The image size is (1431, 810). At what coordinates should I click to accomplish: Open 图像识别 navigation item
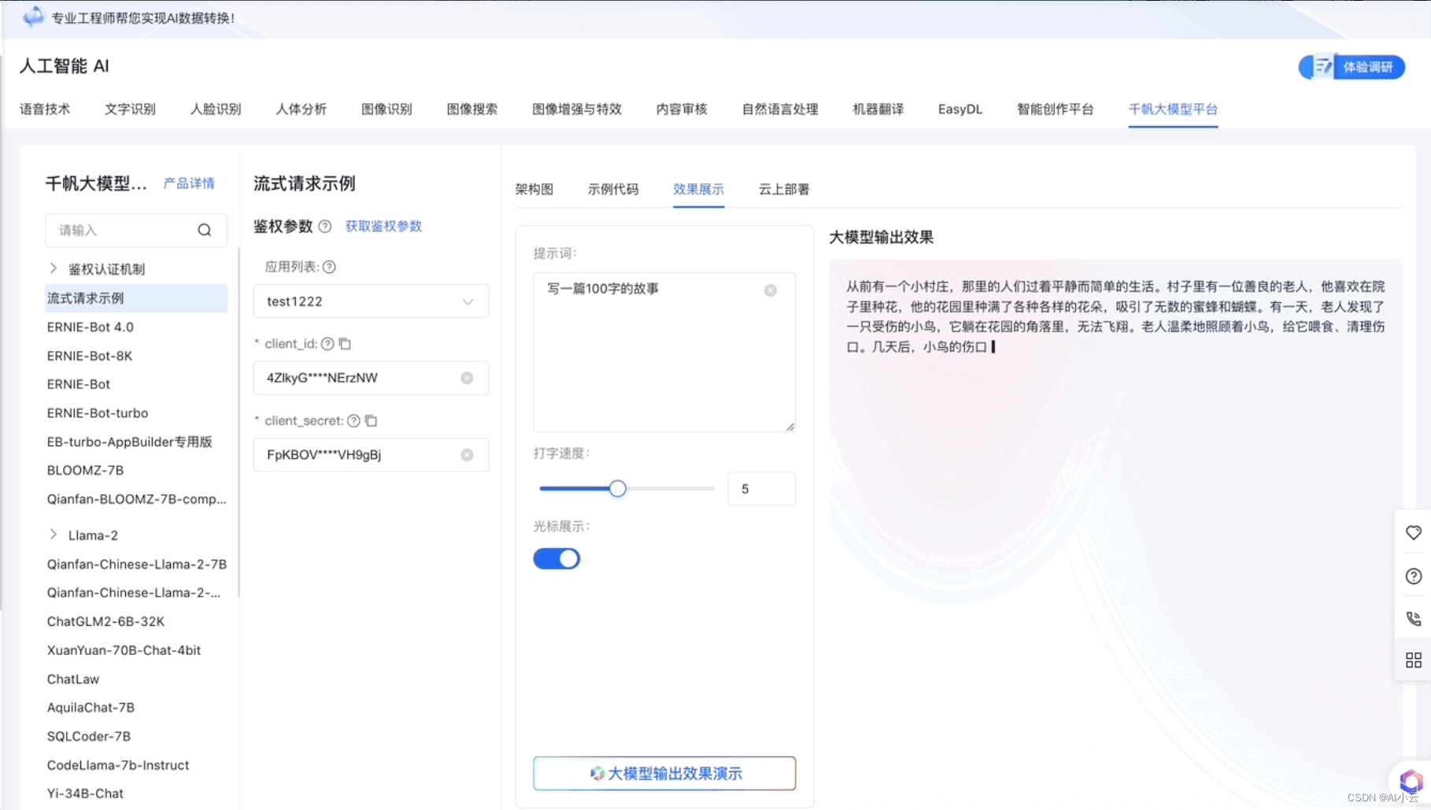(386, 109)
